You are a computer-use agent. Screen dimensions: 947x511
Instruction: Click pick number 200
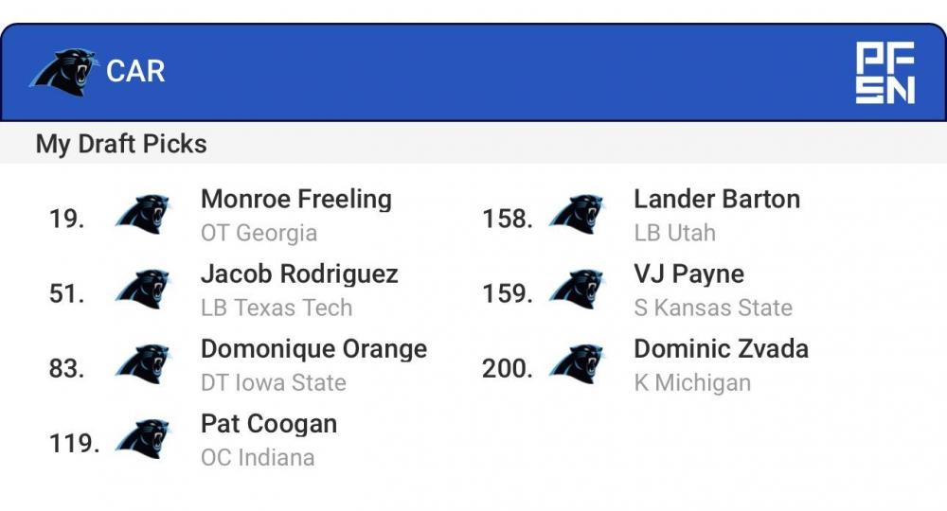tap(507, 368)
